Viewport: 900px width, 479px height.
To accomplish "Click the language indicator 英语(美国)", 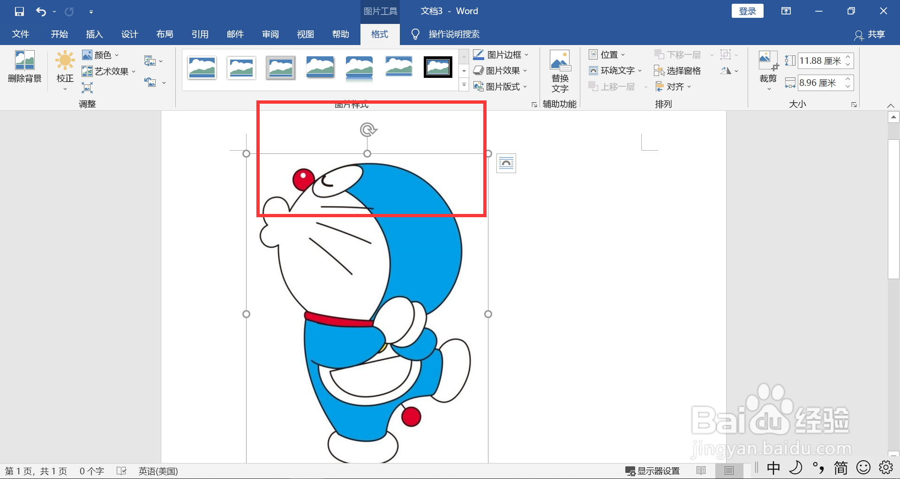I will (158, 471).
